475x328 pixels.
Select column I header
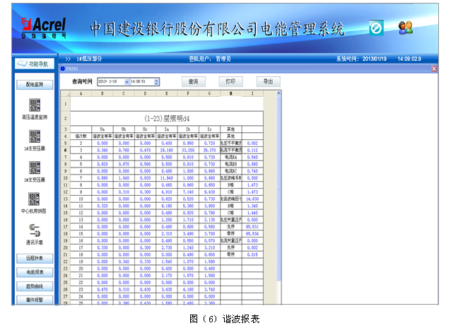coord(252,93)
